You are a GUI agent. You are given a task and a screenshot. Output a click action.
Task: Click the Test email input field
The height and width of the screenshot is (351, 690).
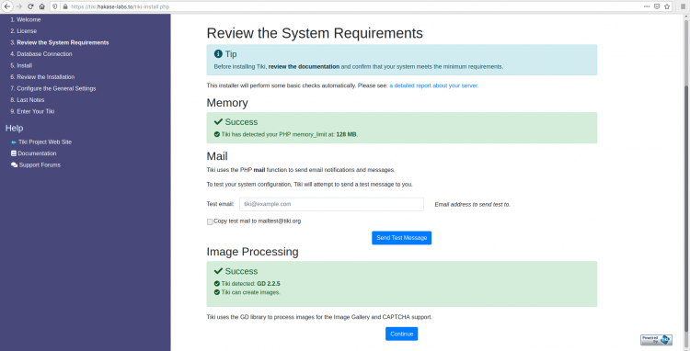[x=331, y=204]
